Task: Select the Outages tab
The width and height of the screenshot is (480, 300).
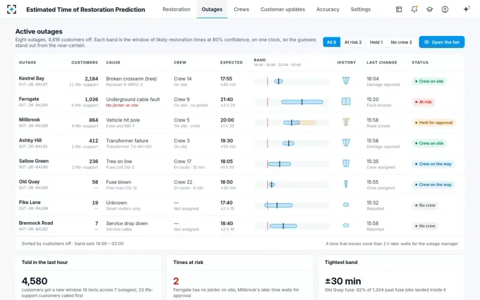Action: pyautogui.click(x=212, y=9)
